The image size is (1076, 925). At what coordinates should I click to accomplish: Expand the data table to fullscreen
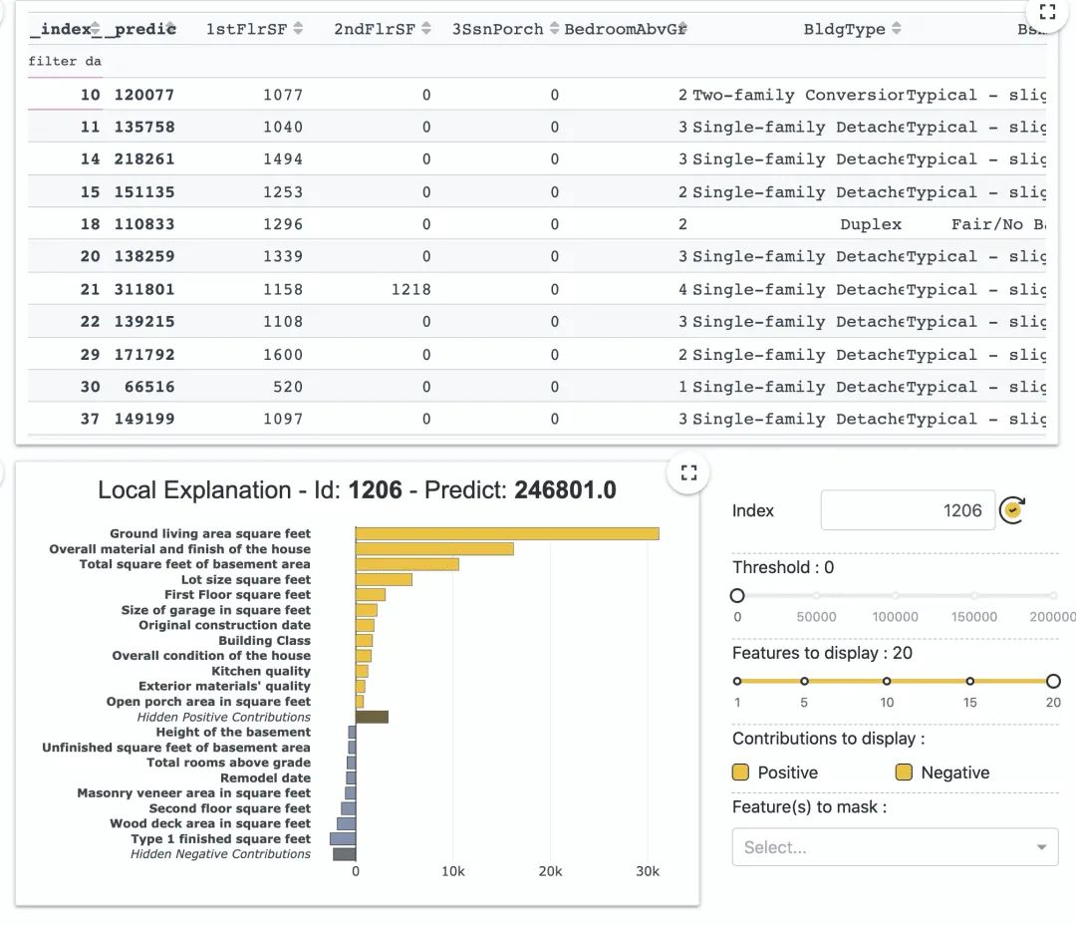coord(1046,12)
